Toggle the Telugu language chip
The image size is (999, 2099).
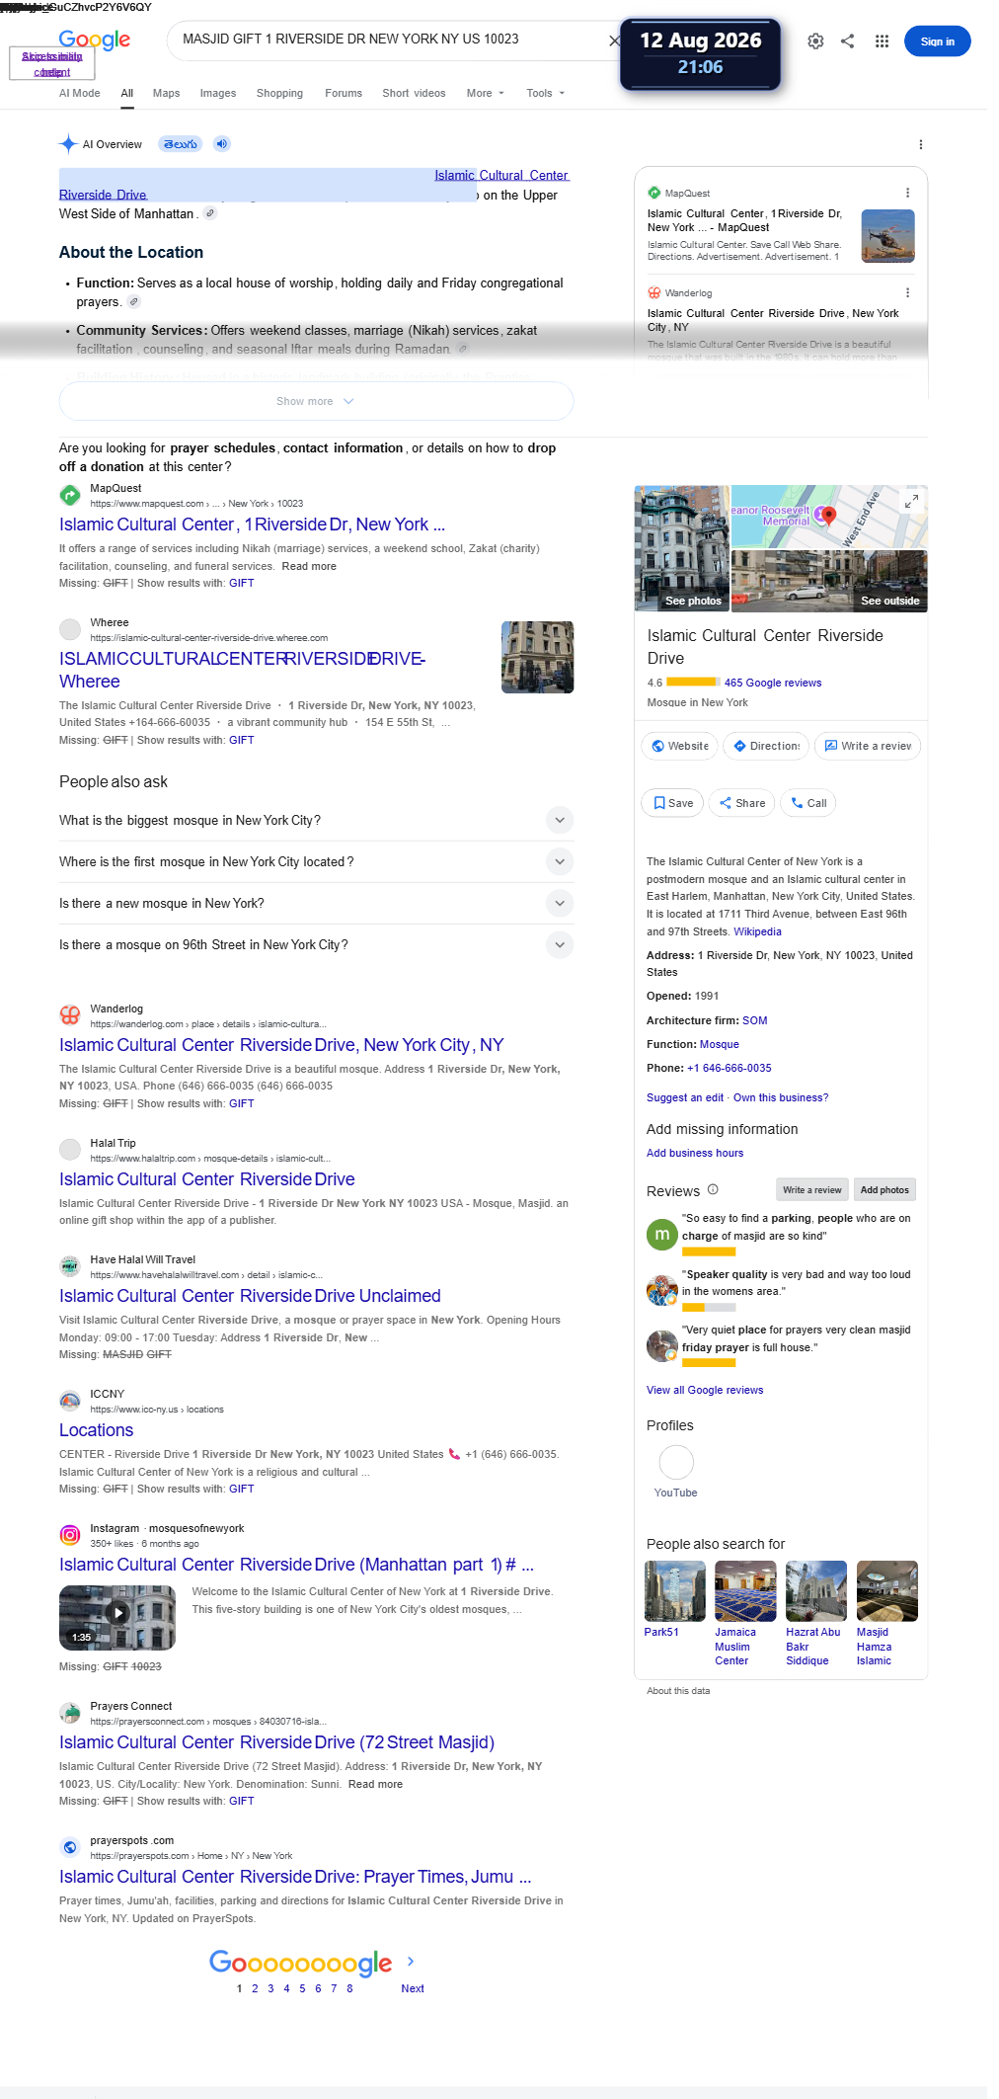[181, 144]
